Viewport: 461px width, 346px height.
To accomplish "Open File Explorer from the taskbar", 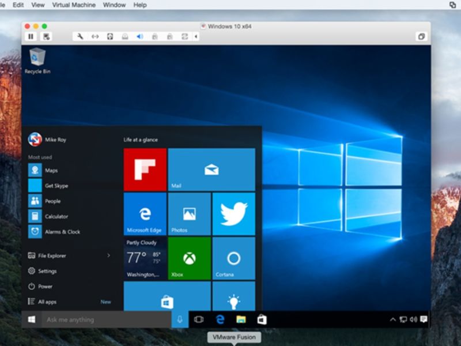I will (x=241, y=319).
